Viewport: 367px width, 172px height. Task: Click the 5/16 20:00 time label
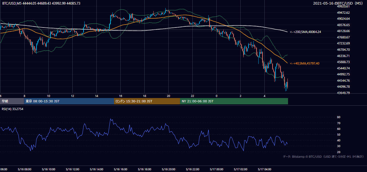coord(168,169)
